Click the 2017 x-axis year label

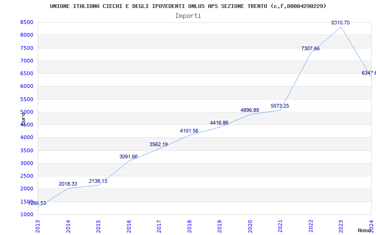[159, 226]
